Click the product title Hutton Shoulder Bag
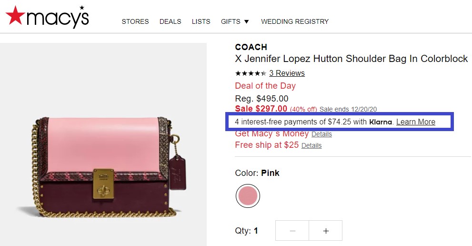This screenshot has width=472, height=246. pyautogui.click(x=351, y=59)
